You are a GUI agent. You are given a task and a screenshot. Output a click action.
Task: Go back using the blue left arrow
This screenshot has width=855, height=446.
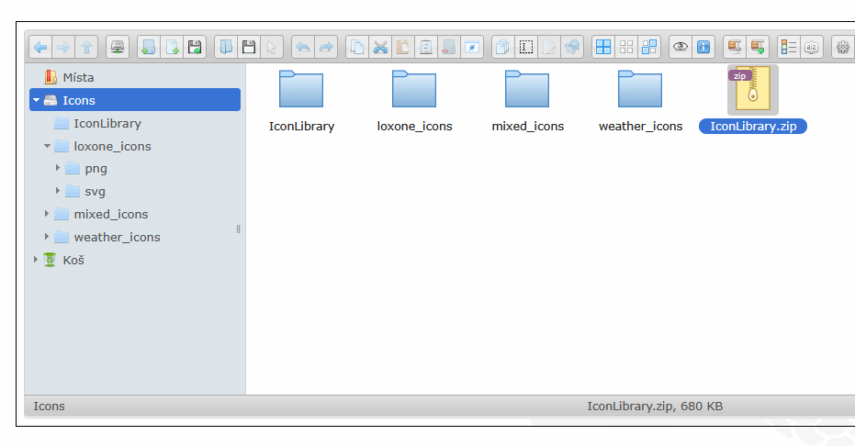40,48
